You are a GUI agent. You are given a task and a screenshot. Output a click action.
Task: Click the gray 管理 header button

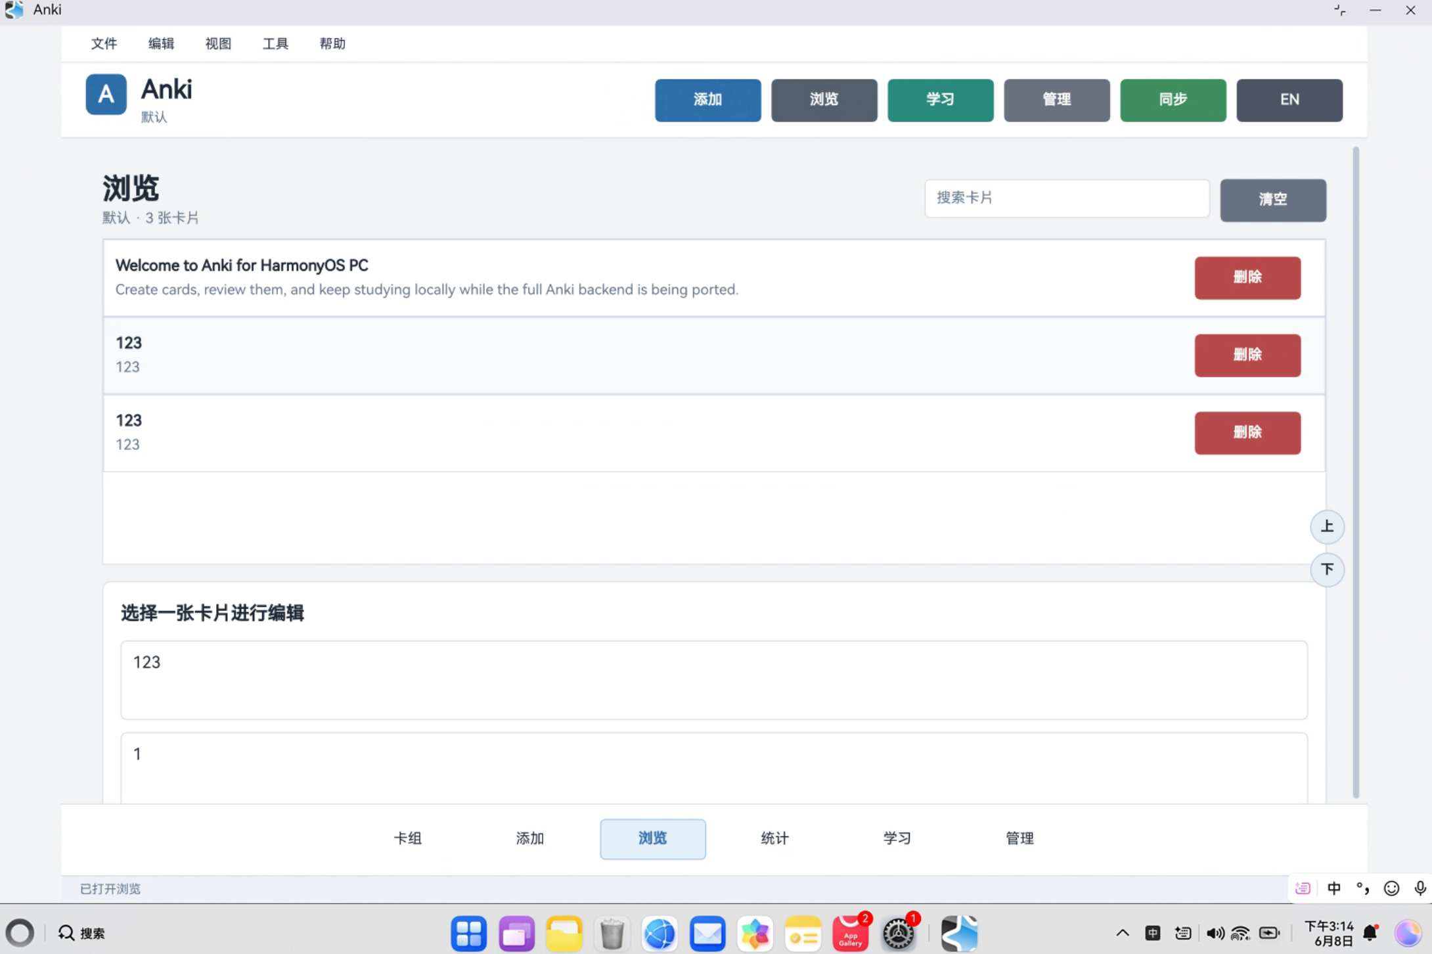1057,100
